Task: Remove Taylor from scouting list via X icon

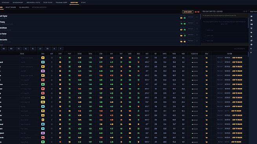Action: click(x=197, y=17)
